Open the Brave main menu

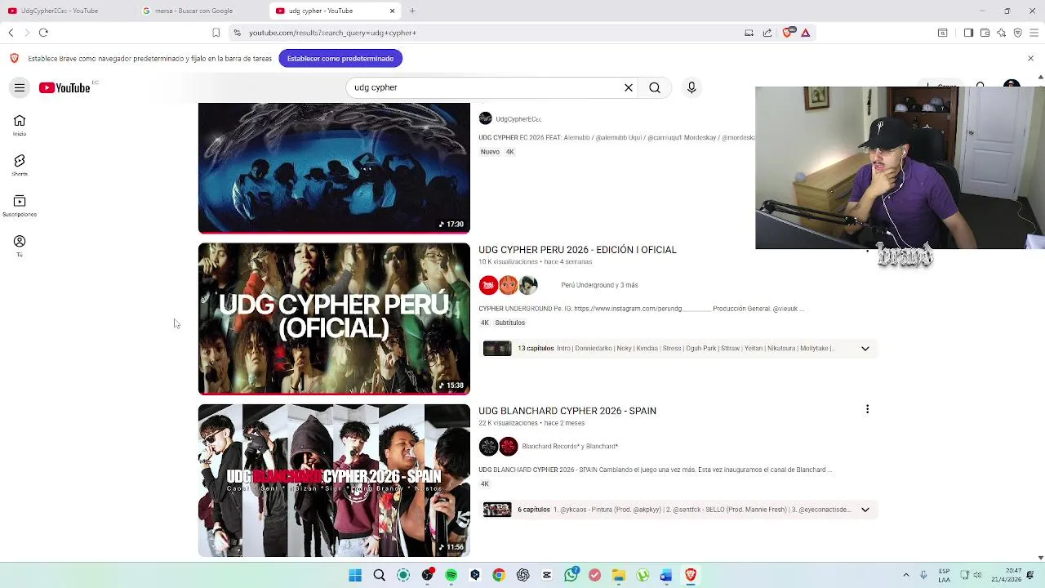click(1034, 33)
